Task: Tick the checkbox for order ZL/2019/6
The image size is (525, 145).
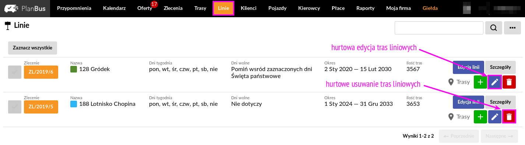Action: (x=15, y=72)
